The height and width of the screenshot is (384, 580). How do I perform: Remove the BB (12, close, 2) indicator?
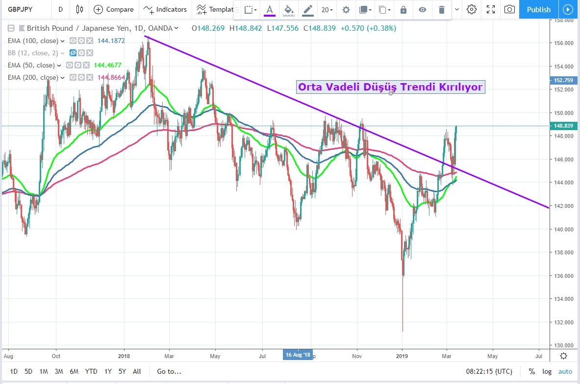[x=90, y=53]
